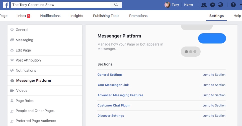Click the Inbox unread count badge
The width and height of the screenshot is (242, 126).
pyautogui.click(x=29, y=16)
